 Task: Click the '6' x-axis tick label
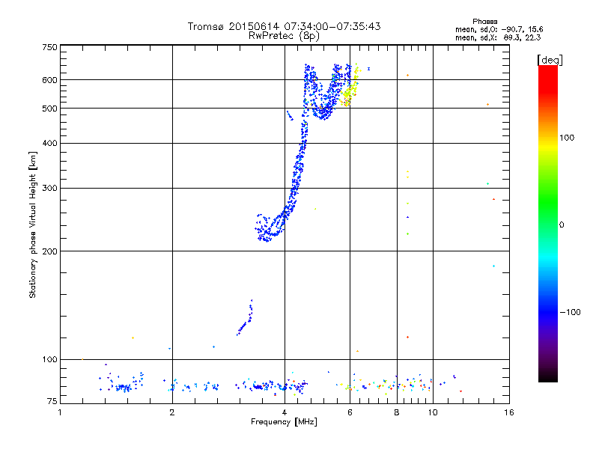350,412
